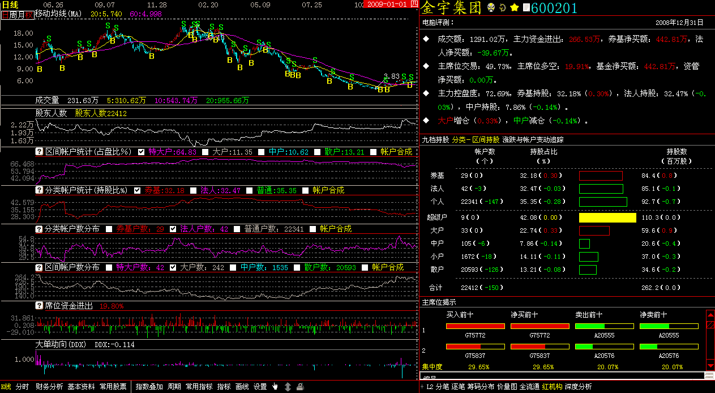Click the 深度分析 tab at bottom right
The height and width of the screenshot is (393, 715).
(578, 387)
